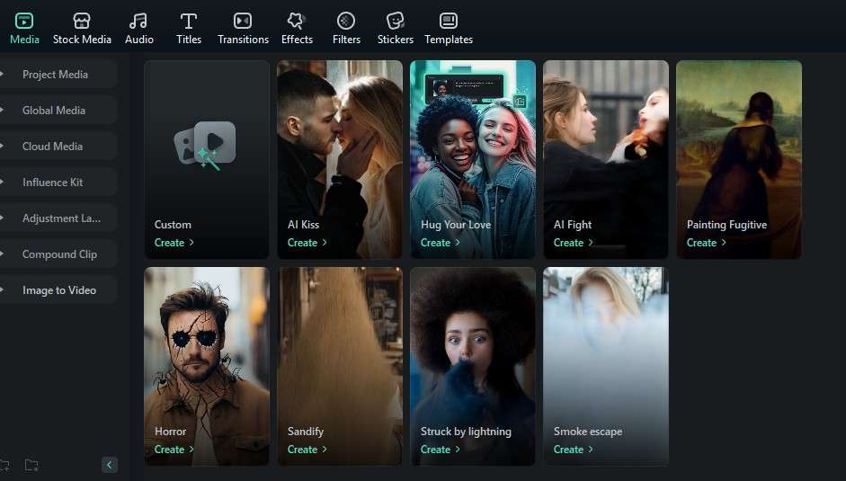Open the Audio music note icon
The width and height of the screenshot is (846, 481).
coord(138,21)
